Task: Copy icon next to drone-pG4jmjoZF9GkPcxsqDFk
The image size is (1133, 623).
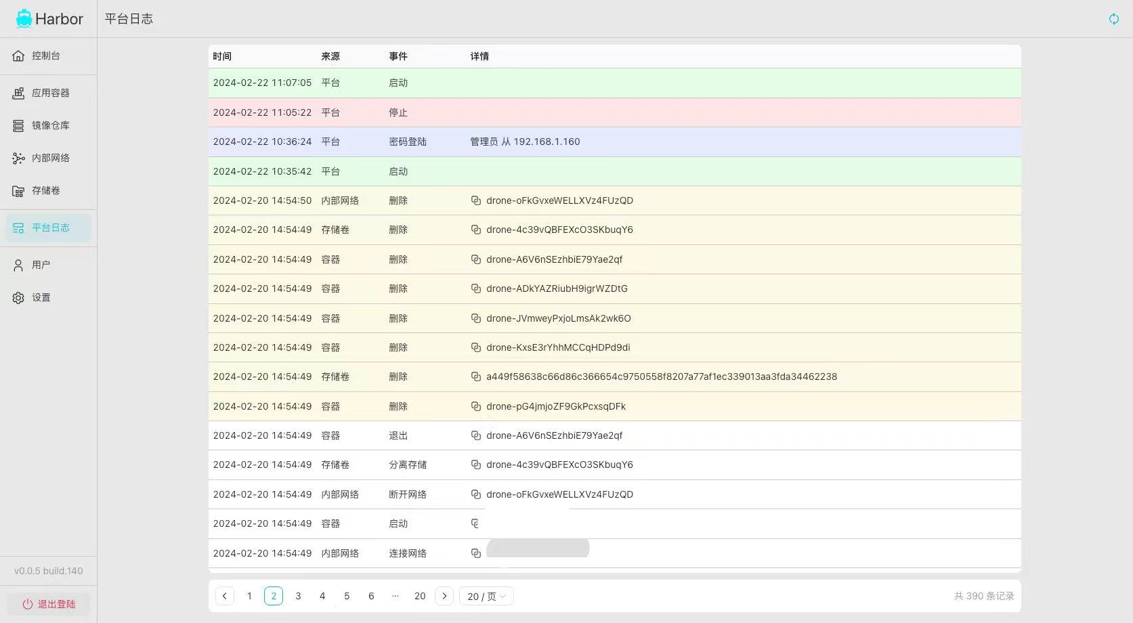Action: (476, 406)
